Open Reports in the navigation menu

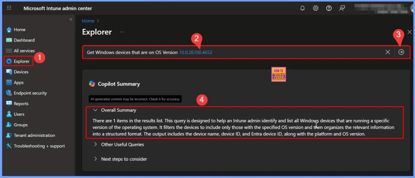pos(21,103)
